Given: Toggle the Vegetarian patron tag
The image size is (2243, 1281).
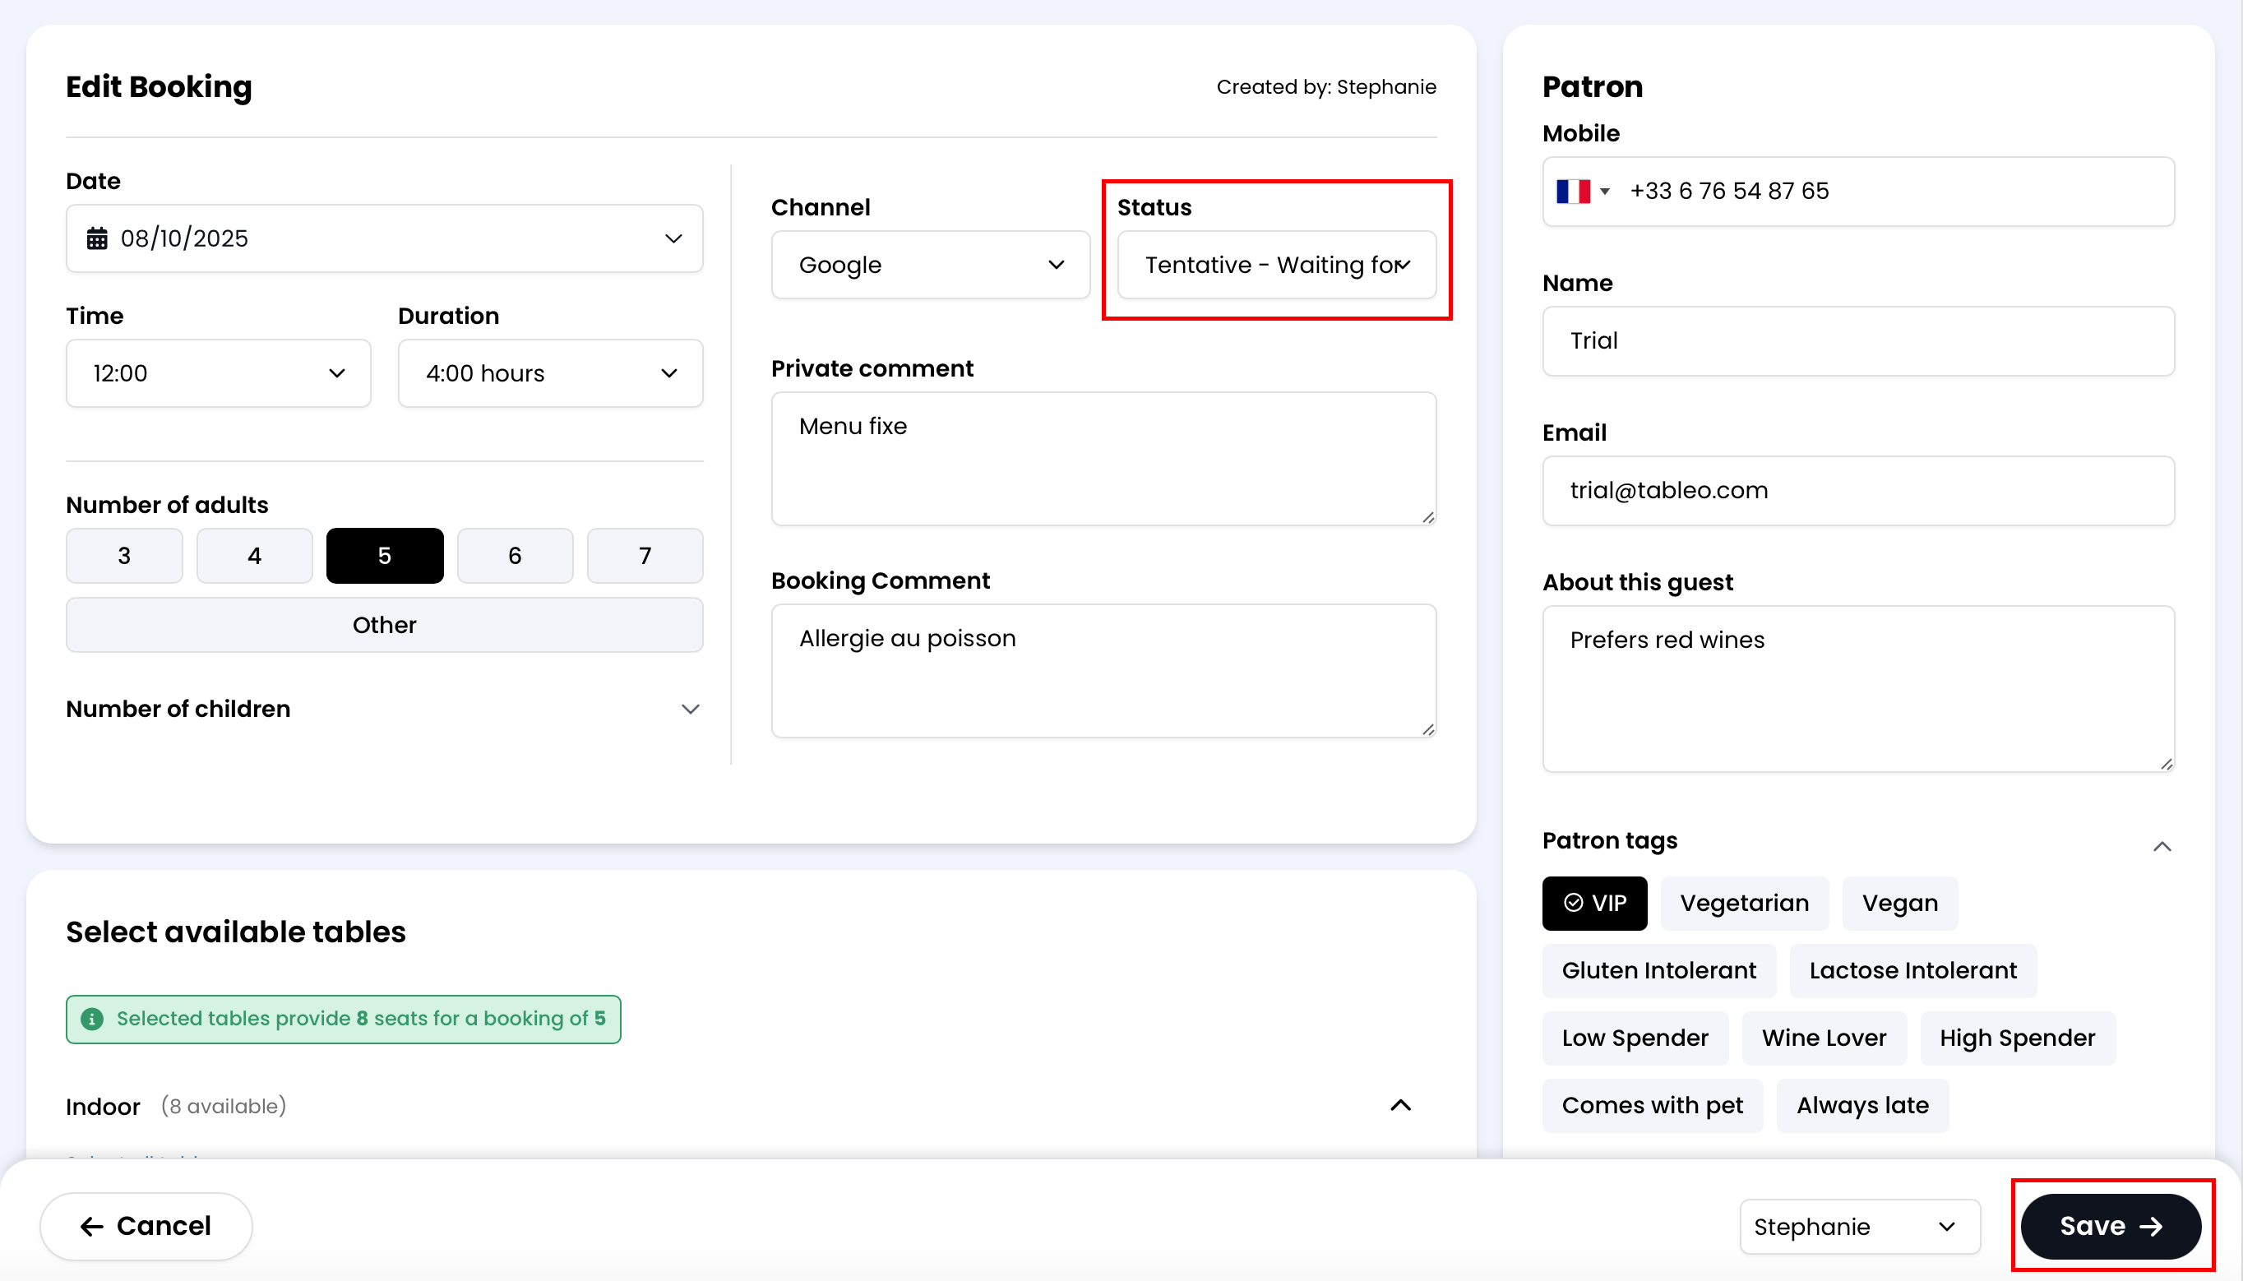Looking at the screenshot, I should (1743, 904).
